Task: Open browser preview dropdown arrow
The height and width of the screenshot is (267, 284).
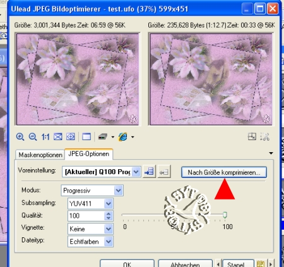Action: point(133,137)
